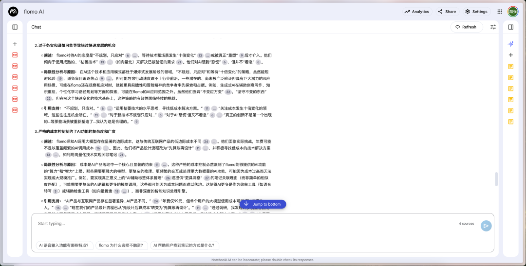Open the fifth PDF source in the left sidebar
526x266 pixels.
tap(15, 99)
